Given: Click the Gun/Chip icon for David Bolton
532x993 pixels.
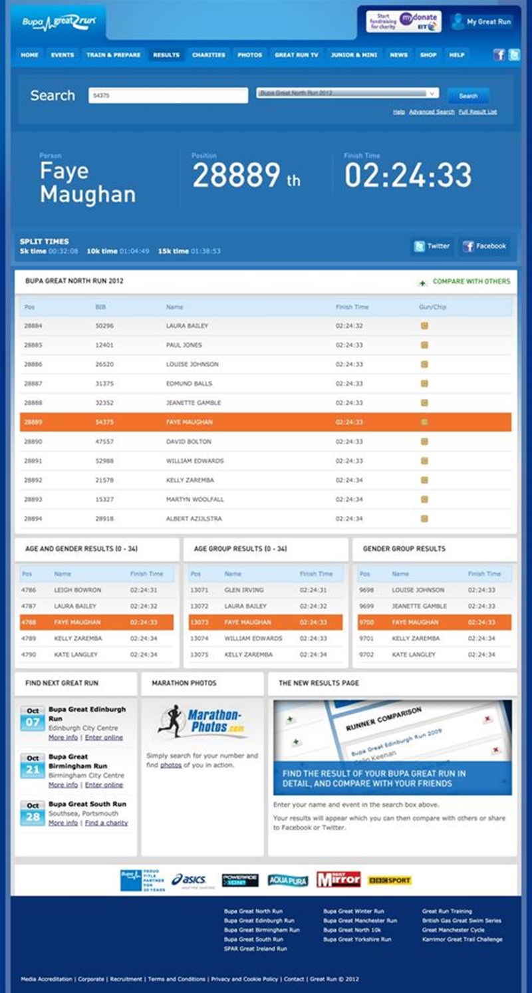Looking at the screenshot, I should 424,442.
